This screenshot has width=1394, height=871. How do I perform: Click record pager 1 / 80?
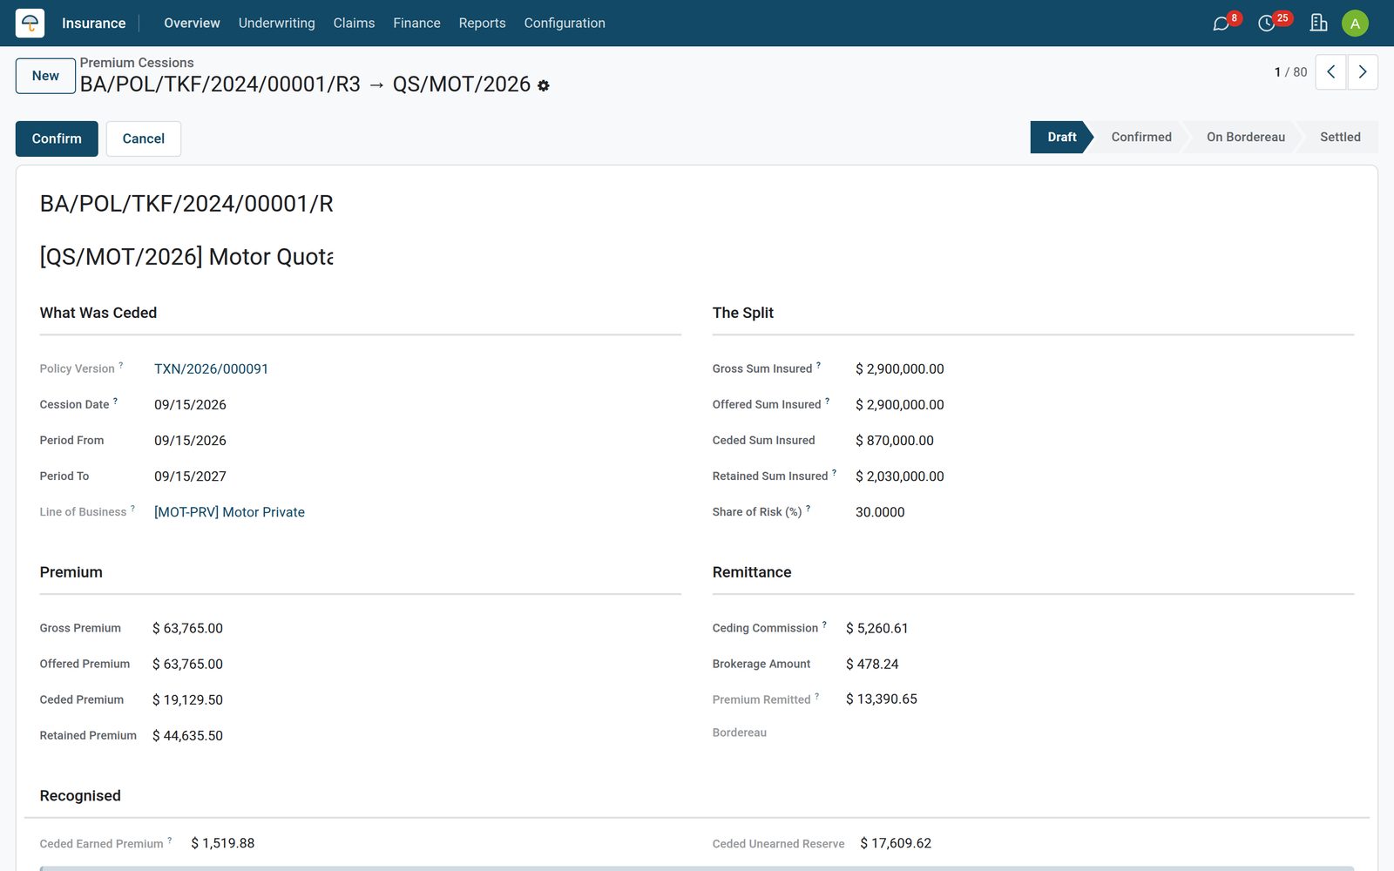click(1290, 72)
